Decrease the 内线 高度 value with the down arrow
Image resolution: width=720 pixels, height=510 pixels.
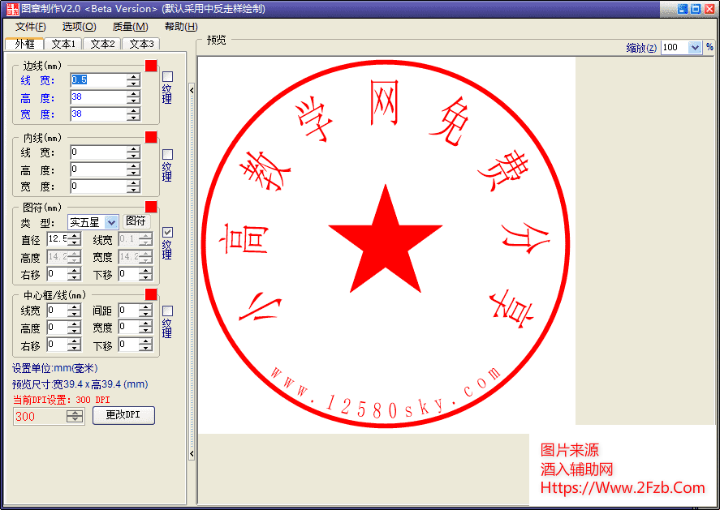point(133,173)
